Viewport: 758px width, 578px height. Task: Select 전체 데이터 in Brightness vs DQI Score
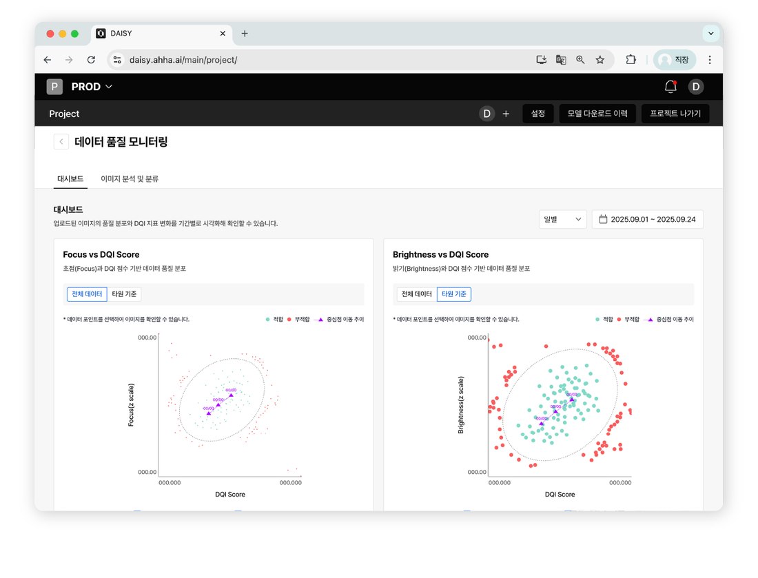coord(417,294)
